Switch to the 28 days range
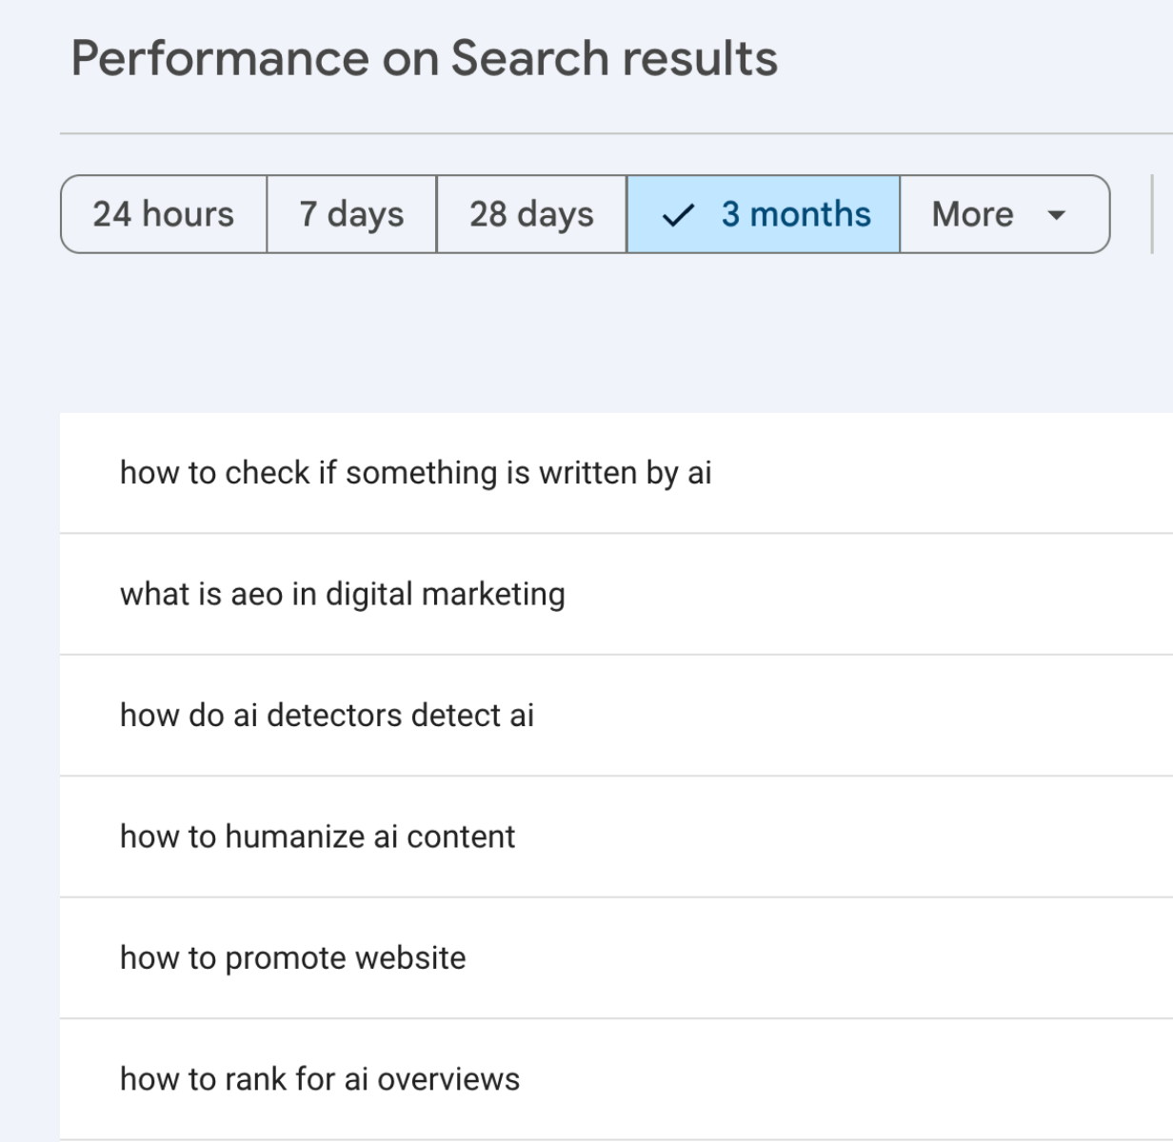The image size is (1173, 1142). [531, 214]
